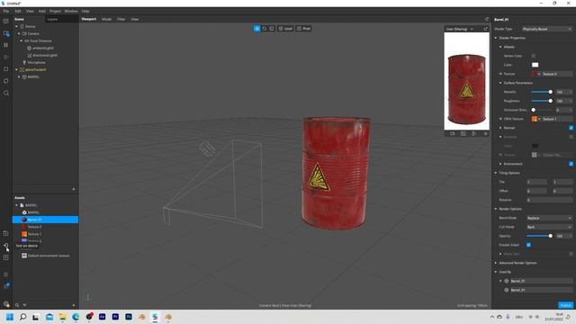Open After Effects from taskbar
This screenshot has height=324, width=576.
tap(102, 317)
